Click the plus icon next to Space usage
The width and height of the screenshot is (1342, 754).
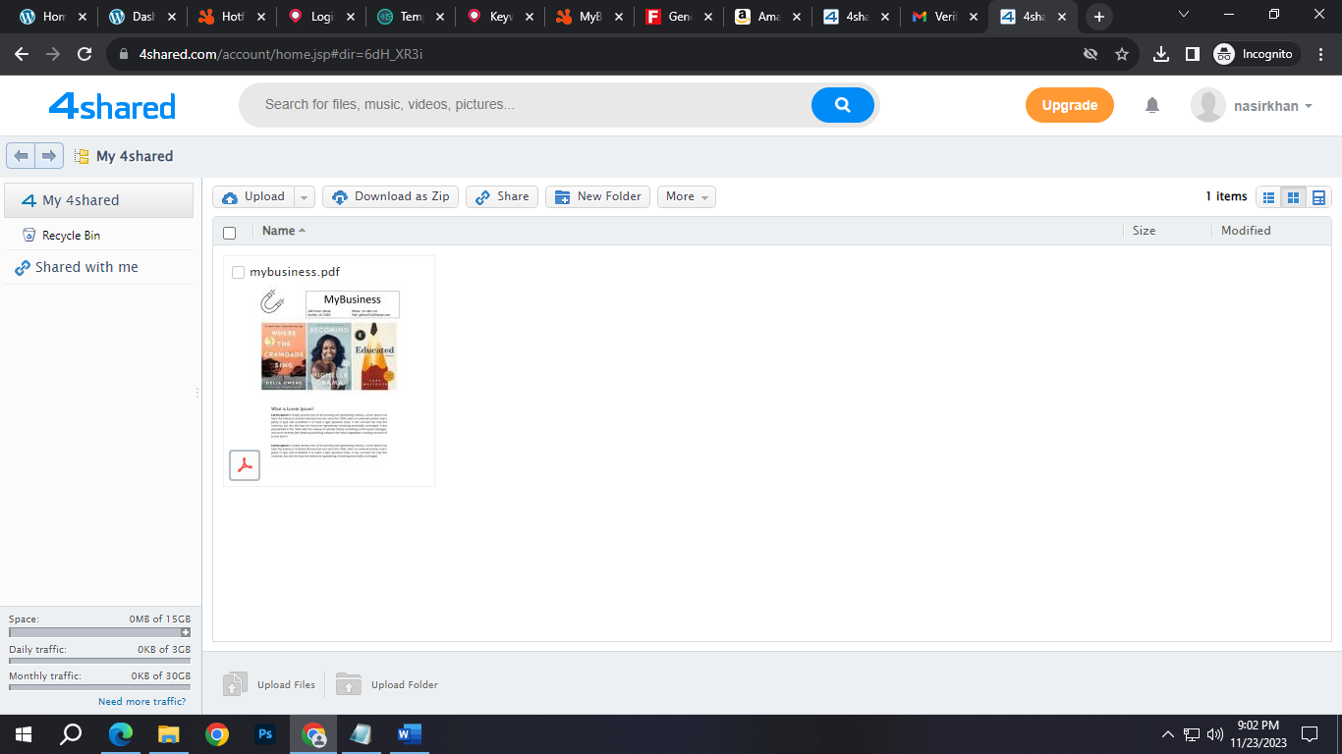186,632
